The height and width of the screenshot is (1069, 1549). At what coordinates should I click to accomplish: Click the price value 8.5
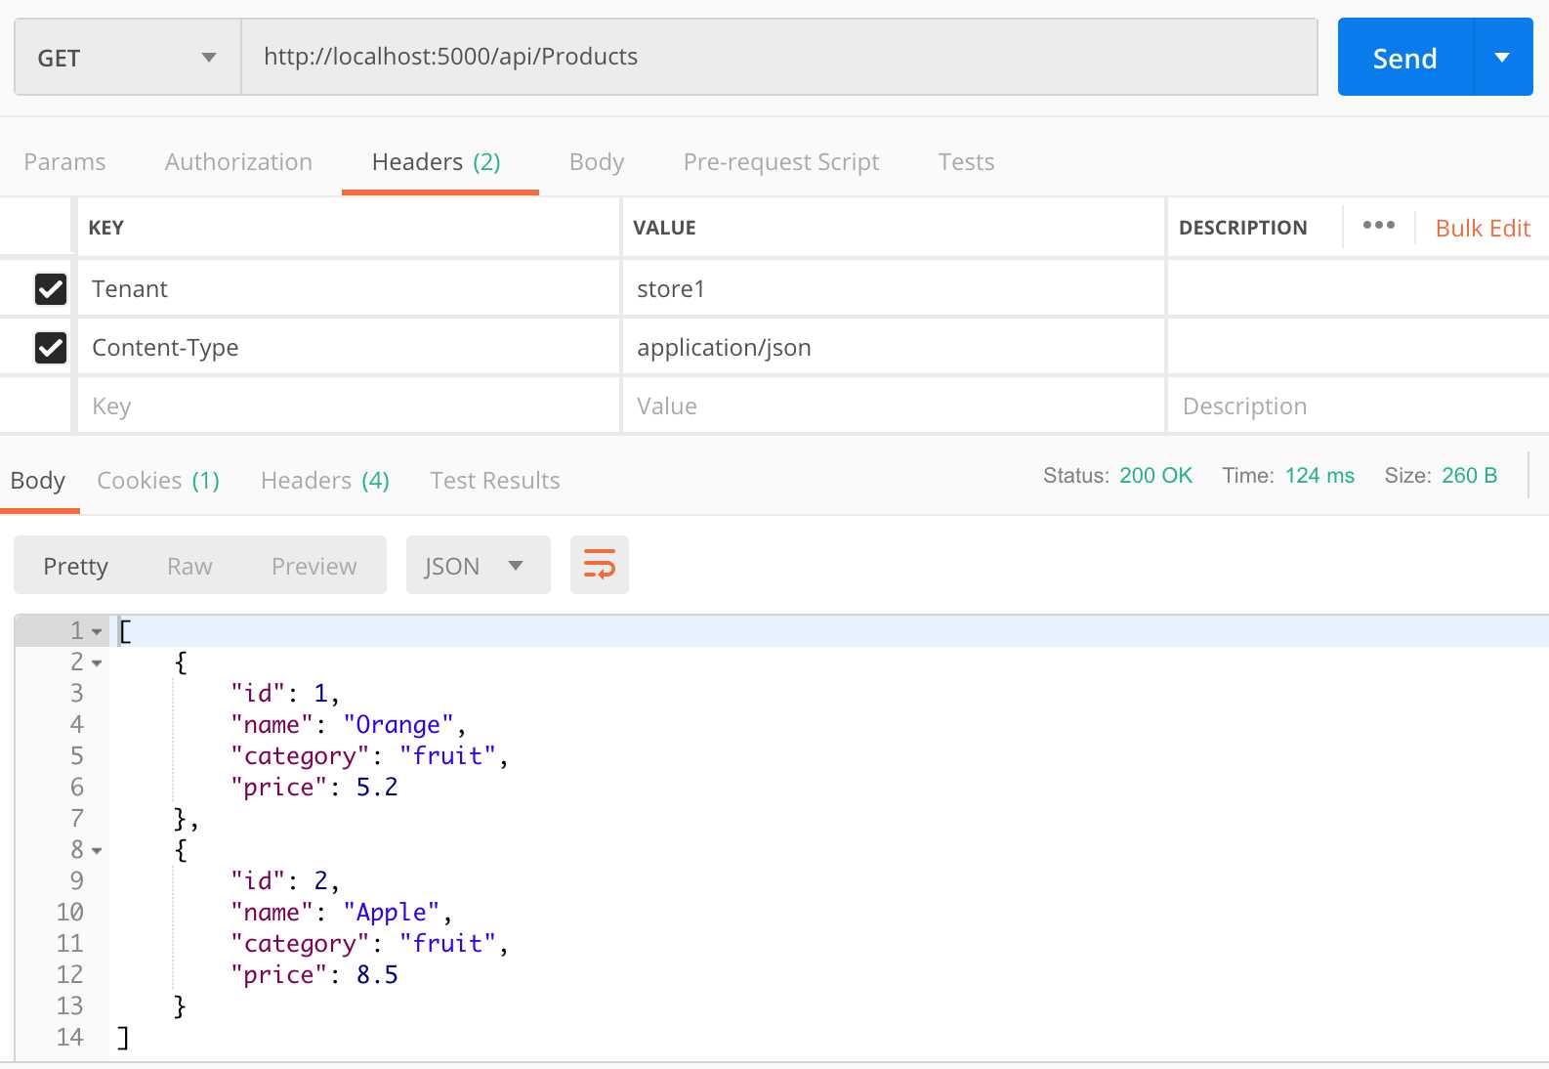[377, 975]
